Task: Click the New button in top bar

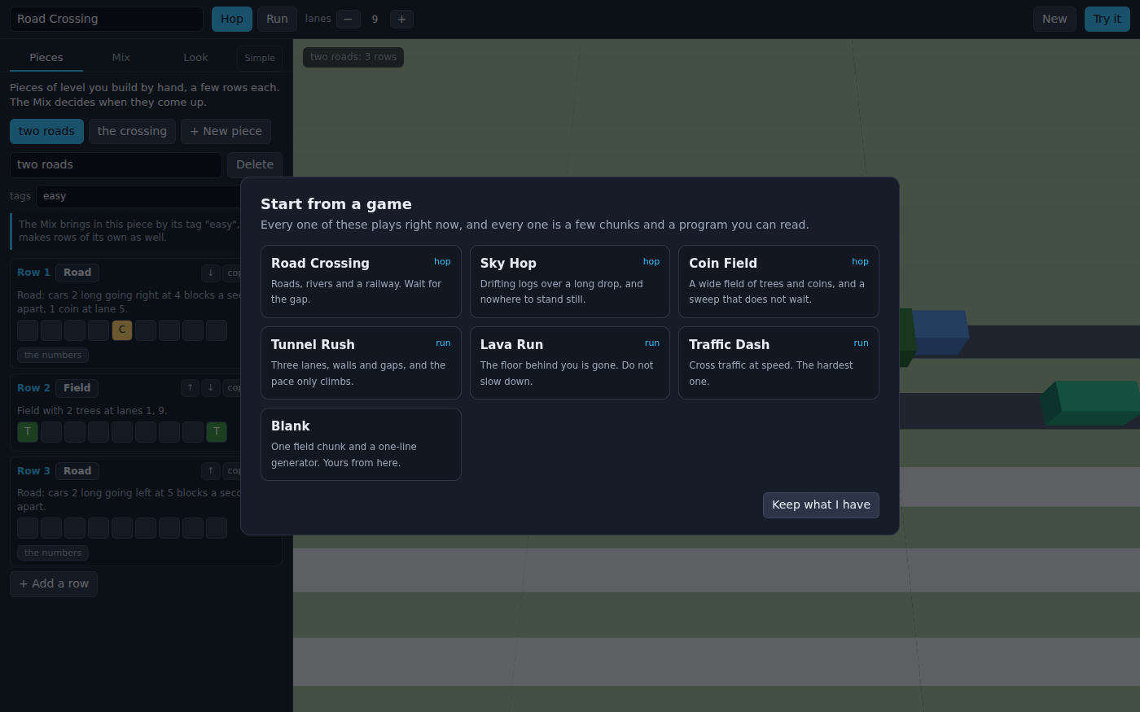Action: pyautogui.click(x=1054, y=20)
